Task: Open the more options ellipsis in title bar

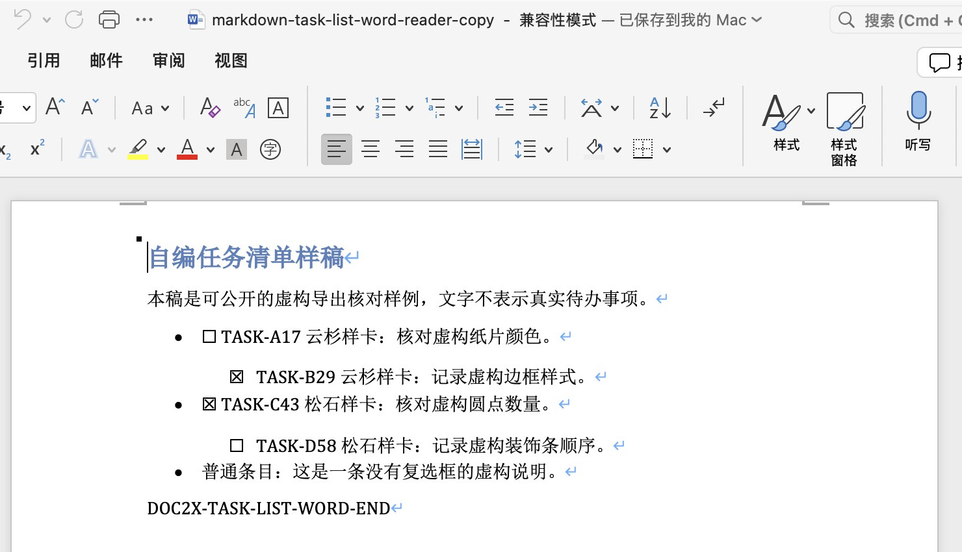Action: pos(144,19)
